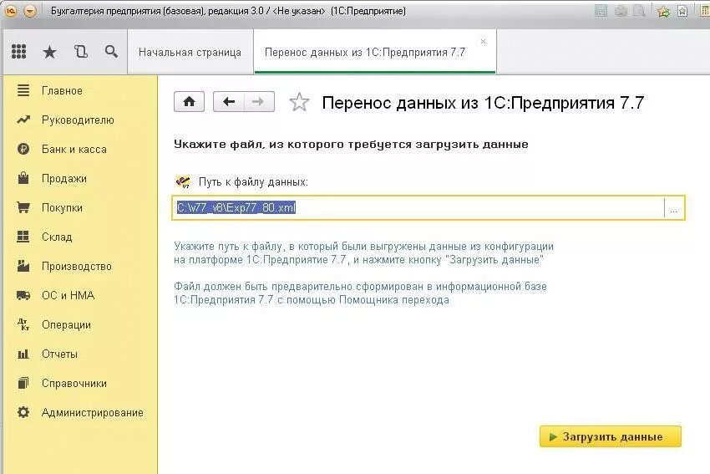Image resolution: width=710 pixels, height=474 pixels.
Task: Click the bookmark star page icon in the title bar
Action: 682,11
